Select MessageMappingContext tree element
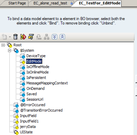137x135 pixels. [x=47, y=83]
